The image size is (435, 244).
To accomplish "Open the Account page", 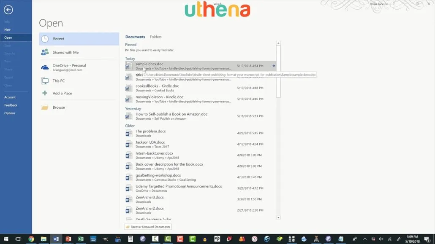I will coord(16,97).
